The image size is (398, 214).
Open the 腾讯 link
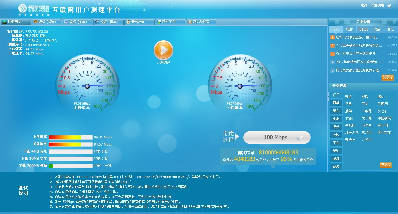coord(381,97)
